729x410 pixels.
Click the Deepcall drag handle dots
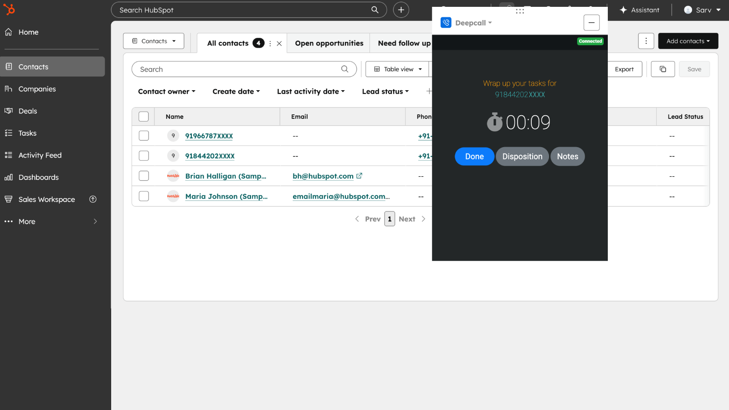[x=520, y=11]
